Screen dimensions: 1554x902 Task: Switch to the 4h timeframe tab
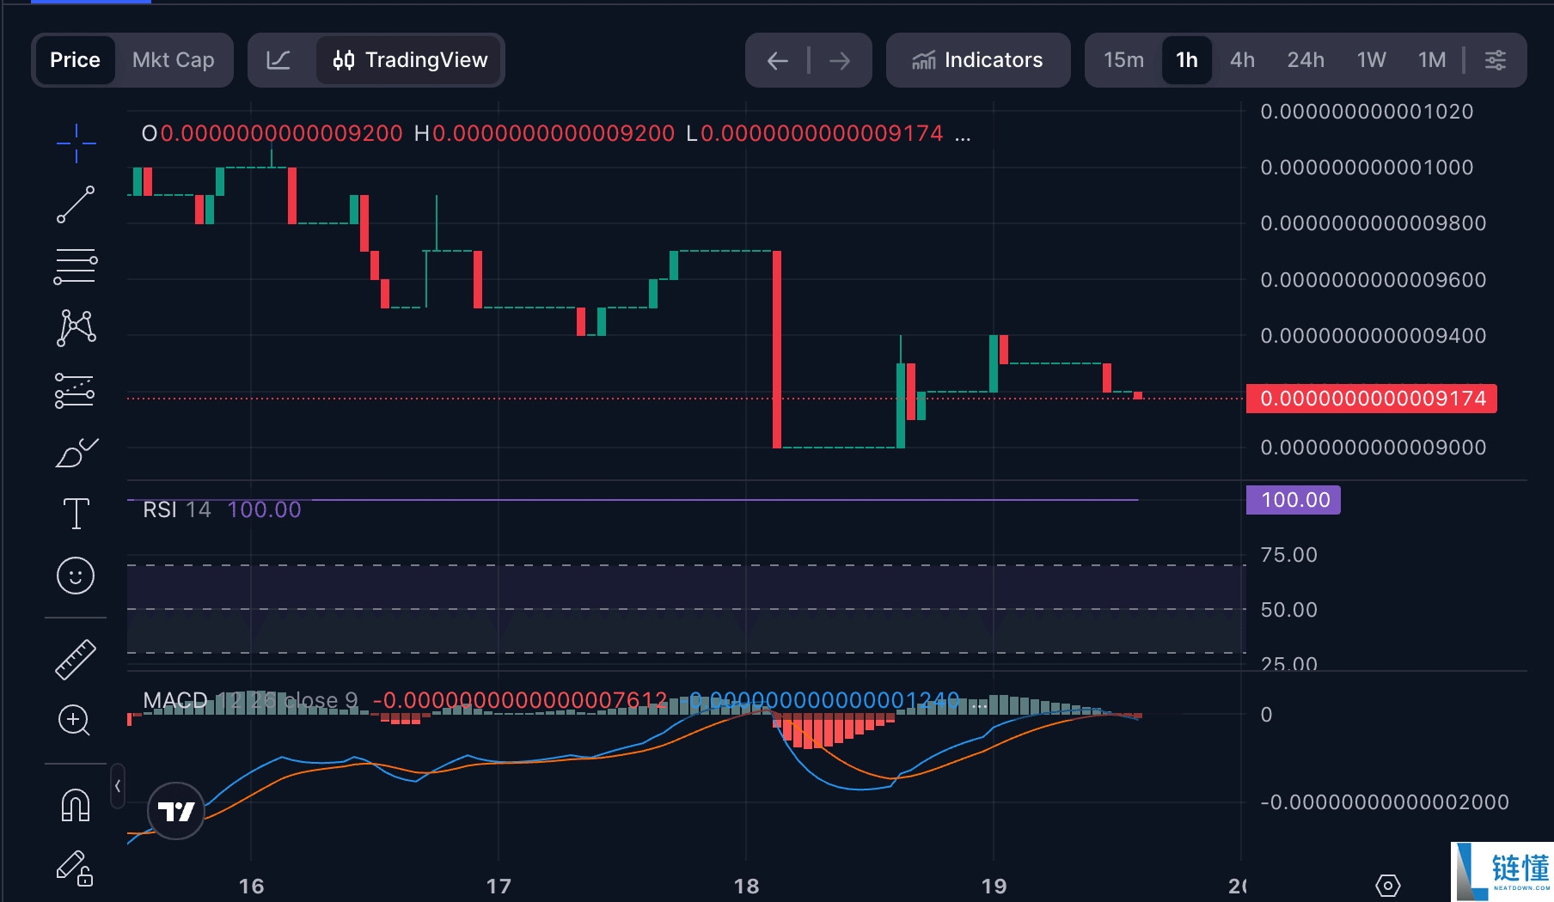tap(1241, 60)
